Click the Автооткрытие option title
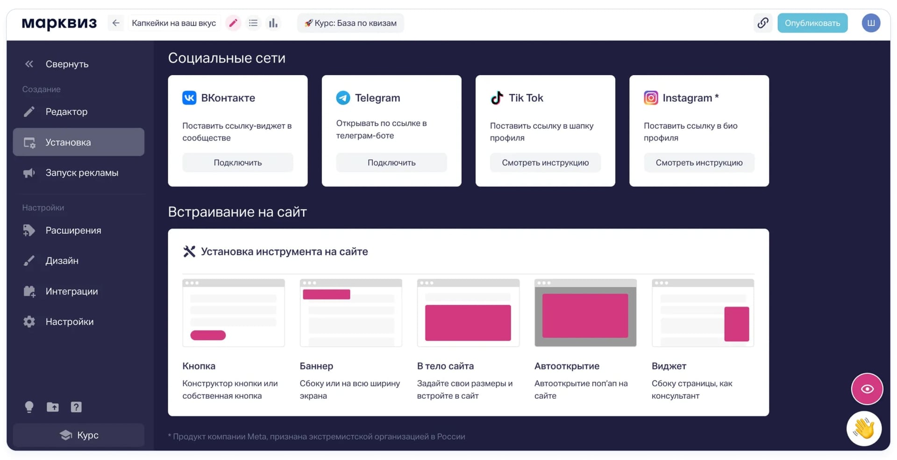The width and height of the screenshot is (897, 460). click(x=567, y=366)
